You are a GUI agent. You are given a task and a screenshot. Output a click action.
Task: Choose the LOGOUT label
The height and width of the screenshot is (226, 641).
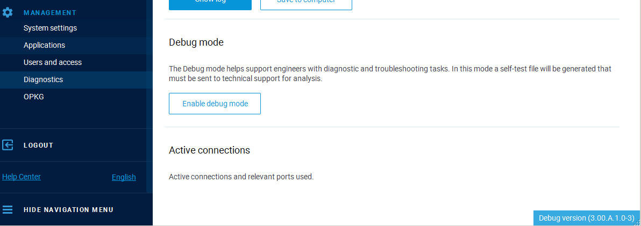[38, 145]
